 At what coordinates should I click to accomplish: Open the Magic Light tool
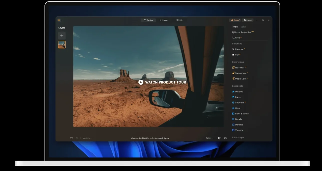pos(240,79)
